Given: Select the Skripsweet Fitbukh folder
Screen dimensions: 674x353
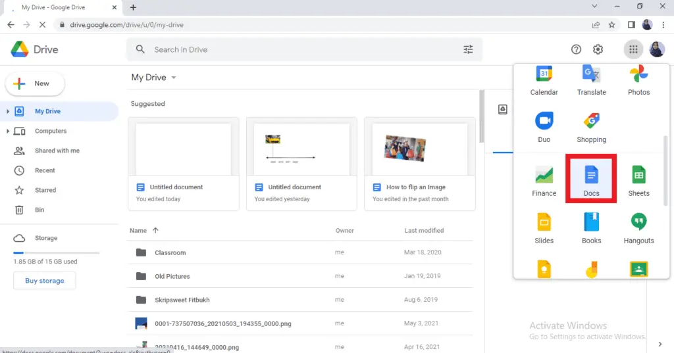Looking at the screenshot, I should point(300,299).
